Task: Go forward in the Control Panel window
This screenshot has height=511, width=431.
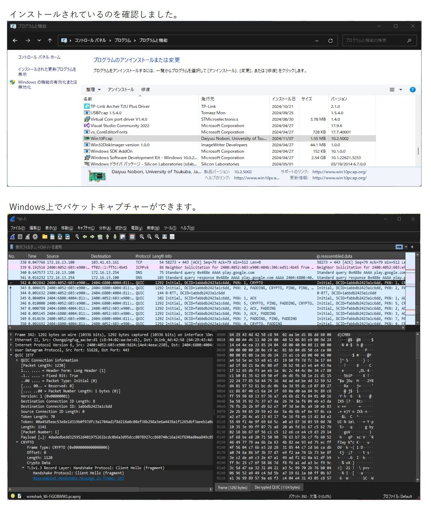Action: point(28,41)
